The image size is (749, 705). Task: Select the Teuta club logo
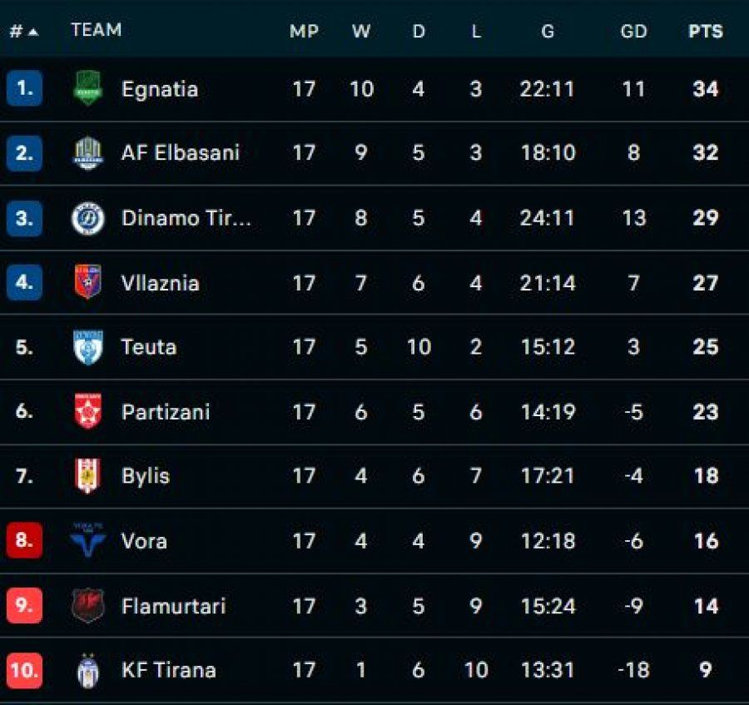point(87,347)
